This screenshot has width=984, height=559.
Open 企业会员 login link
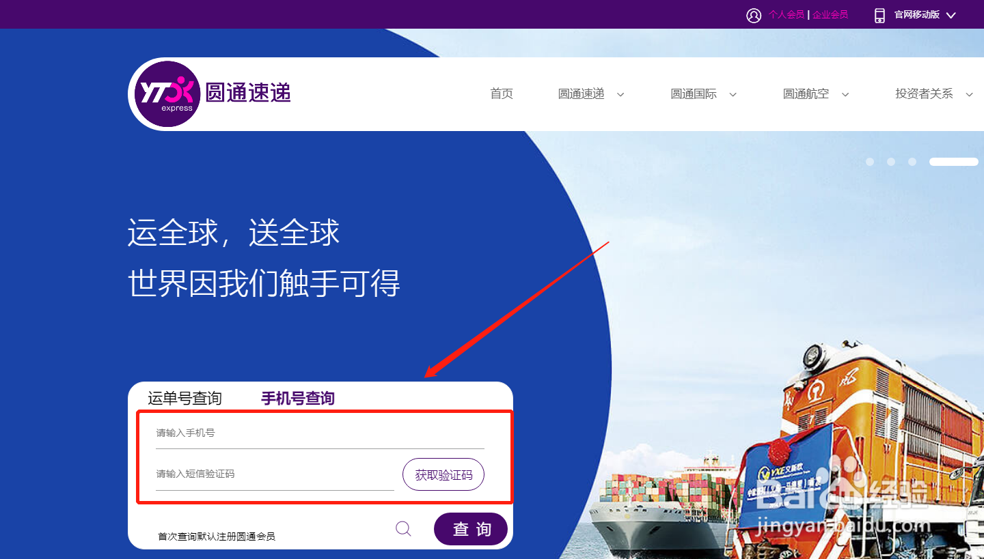point(830,15)
